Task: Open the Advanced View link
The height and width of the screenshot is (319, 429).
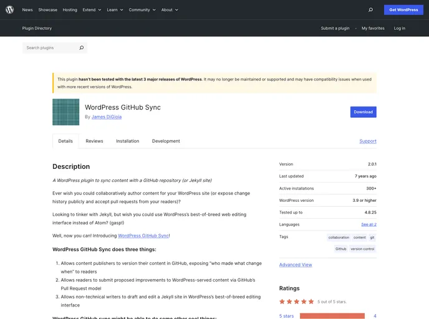Action: [x=296, y=265]
